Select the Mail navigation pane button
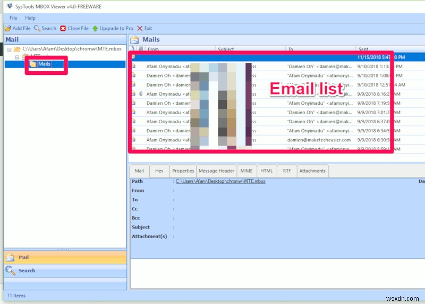425x304 pixels. [x=65, y=257]
